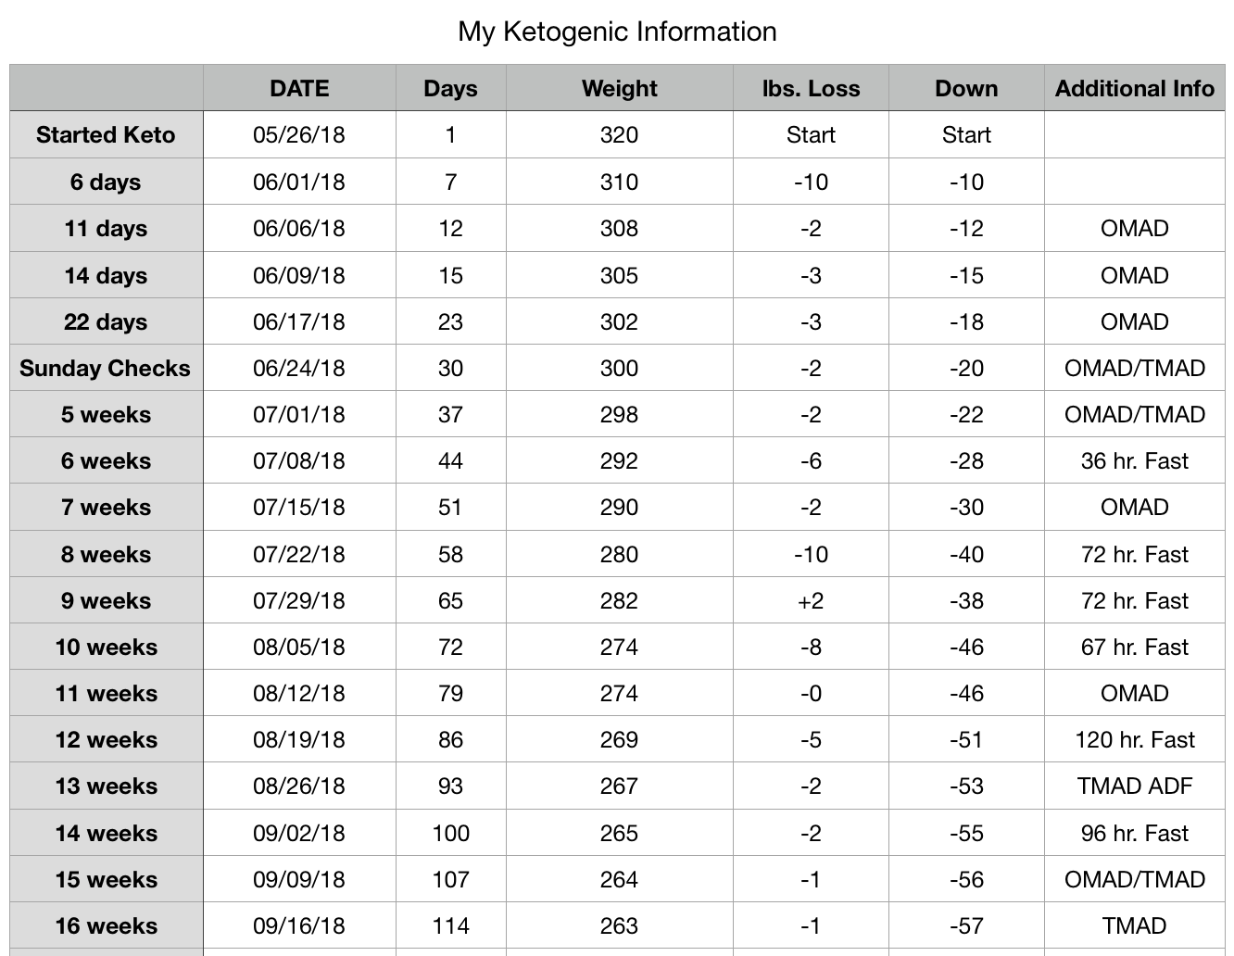Select the lbs. Loss column header
1234x956 pixels.
point(811,88)
